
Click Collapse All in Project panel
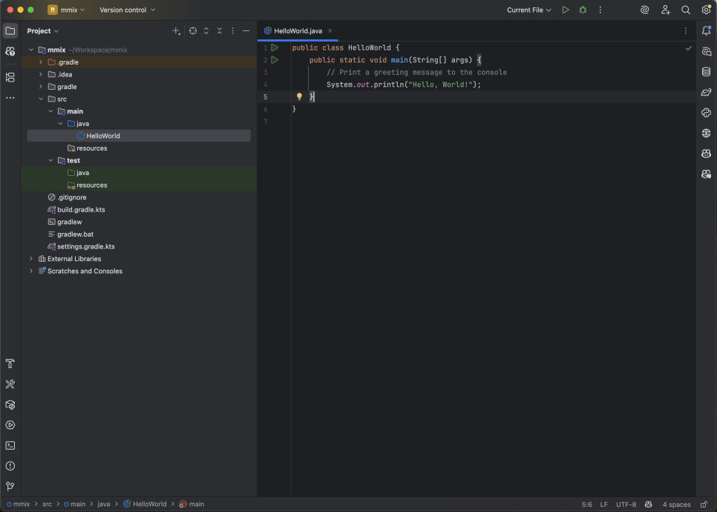pyautogui.click(x=220, y=31)
